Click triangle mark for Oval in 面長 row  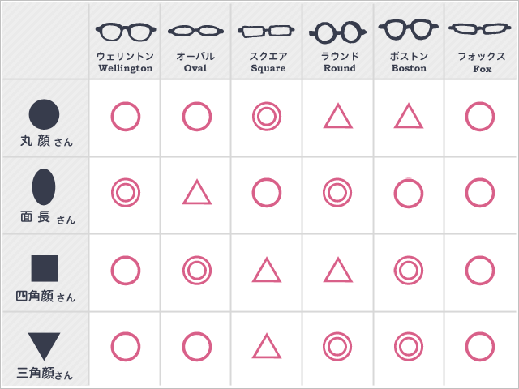tap(196, 193)
